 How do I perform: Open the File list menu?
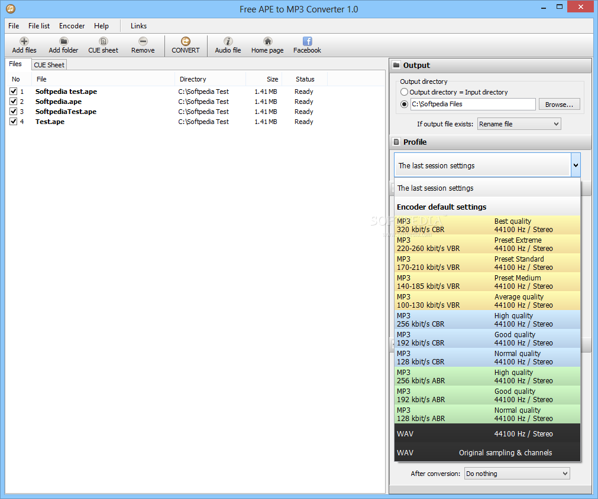(x=39, y=26)
